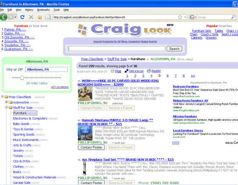
Task: Click the page icon in address bar
Action: coord(49,17)
